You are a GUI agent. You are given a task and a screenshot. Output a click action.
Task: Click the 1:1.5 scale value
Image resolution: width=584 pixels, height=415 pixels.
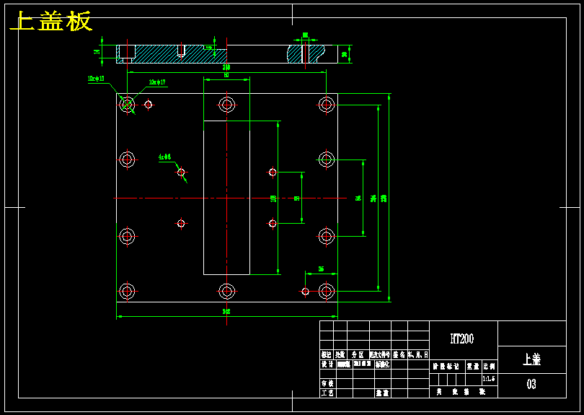click(x=489, y=379)
